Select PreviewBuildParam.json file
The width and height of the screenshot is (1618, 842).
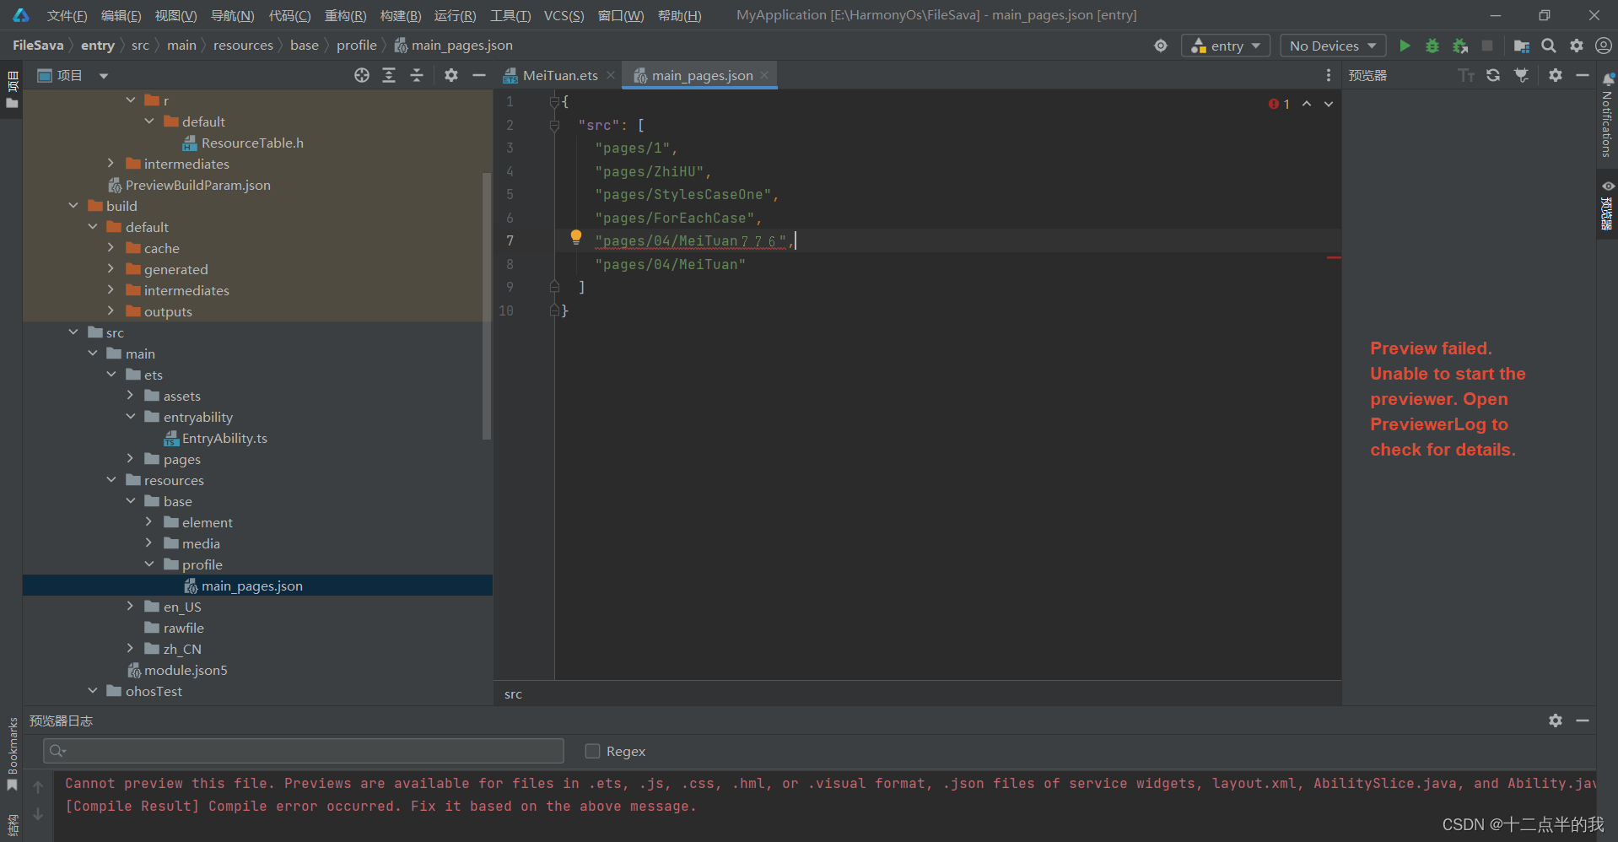pyautogui.click(x=197, y=185)
